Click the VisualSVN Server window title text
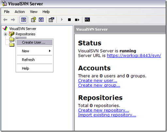Viewport: 167px width, 132px height. [x=25, y=4]
